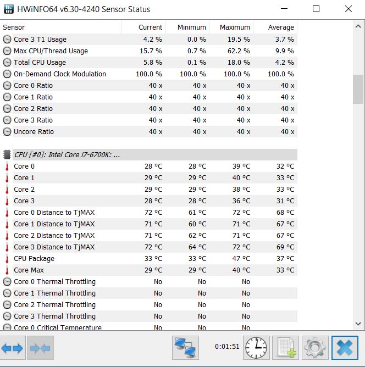Viewport: 365px width, 367px height.
Task: Click the gauge icon beside Core 0 Ratio
Action: click(x=7, y=85)
